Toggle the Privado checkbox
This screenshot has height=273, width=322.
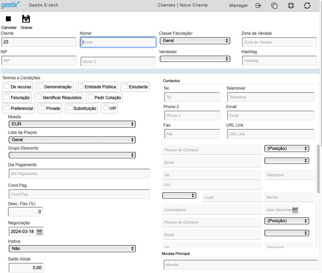[42, 108]
